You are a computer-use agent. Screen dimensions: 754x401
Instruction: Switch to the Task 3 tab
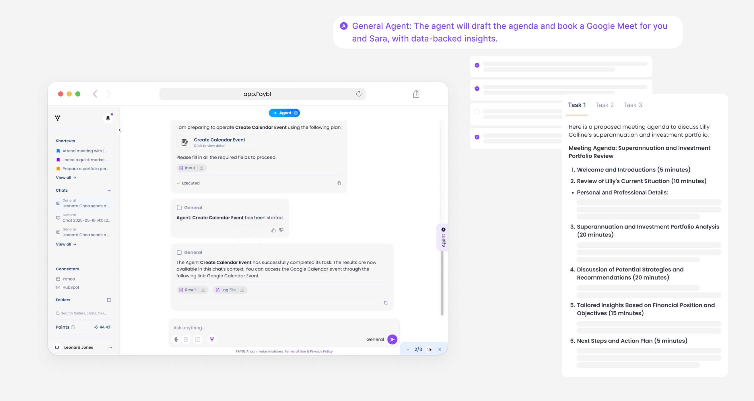pyautogui.click(x=632, y=105)
